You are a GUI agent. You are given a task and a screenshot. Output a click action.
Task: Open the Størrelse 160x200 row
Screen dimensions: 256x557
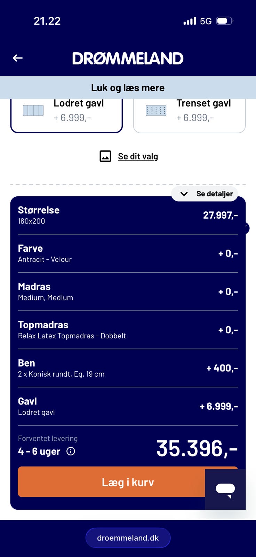pos(128,215)
